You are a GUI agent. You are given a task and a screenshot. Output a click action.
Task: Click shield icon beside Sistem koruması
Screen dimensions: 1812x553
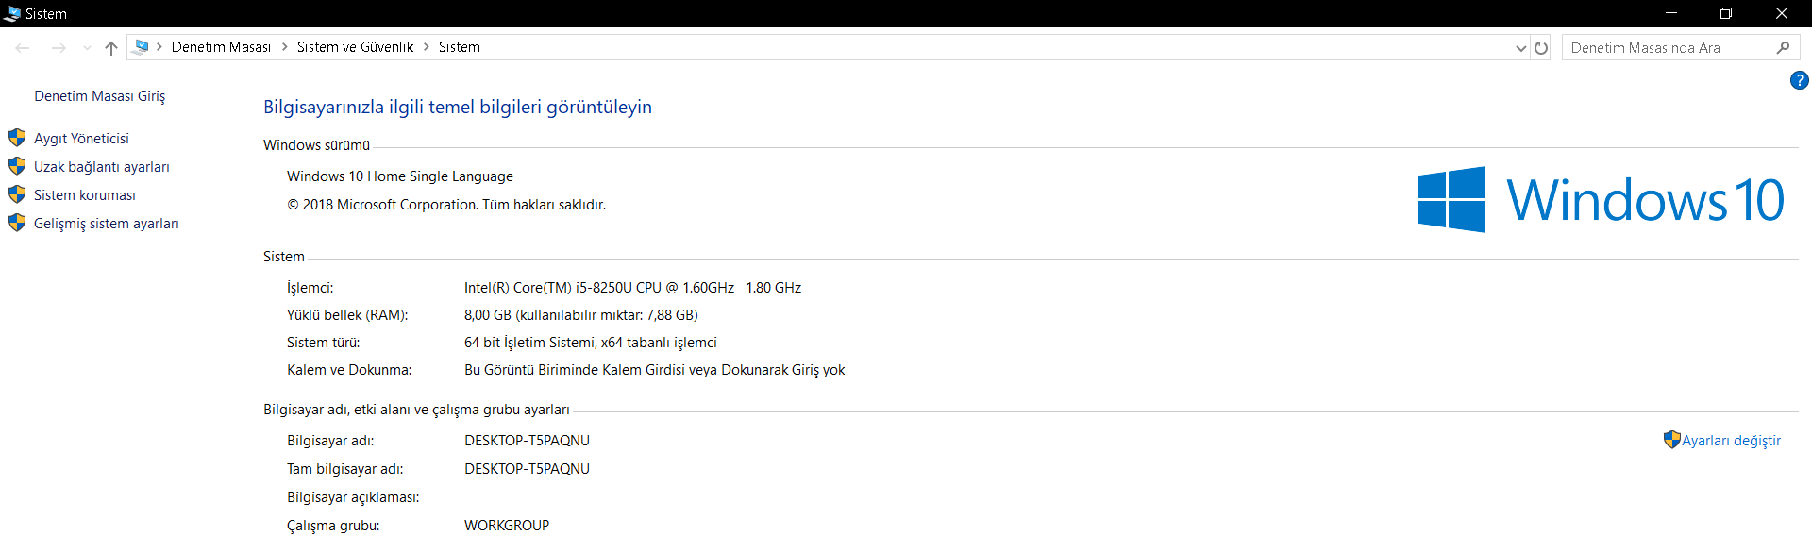pyautogui.click(x=17, y=194)
